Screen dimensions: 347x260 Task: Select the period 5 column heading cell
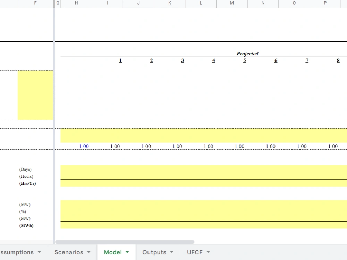245,60
